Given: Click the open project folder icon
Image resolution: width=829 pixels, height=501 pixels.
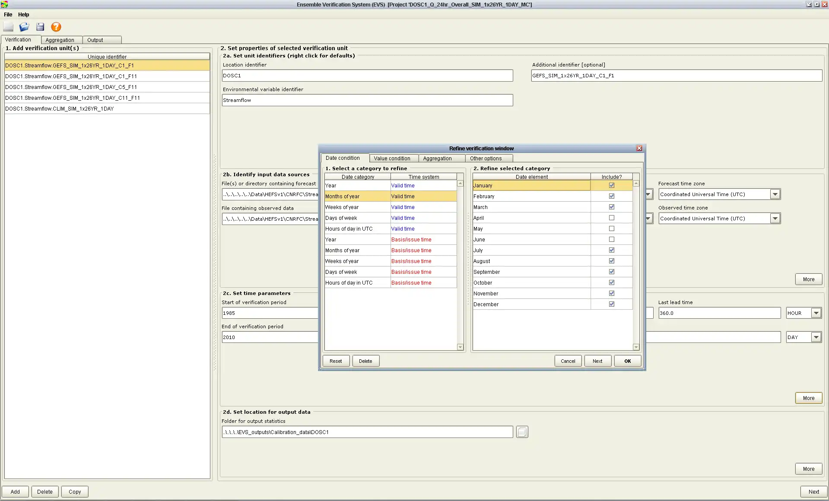Looking at the screenshot, I should point(24,27).
